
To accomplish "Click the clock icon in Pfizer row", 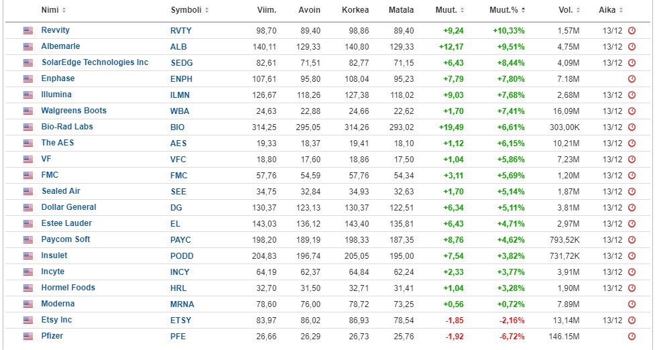I will tap(632, 336).
